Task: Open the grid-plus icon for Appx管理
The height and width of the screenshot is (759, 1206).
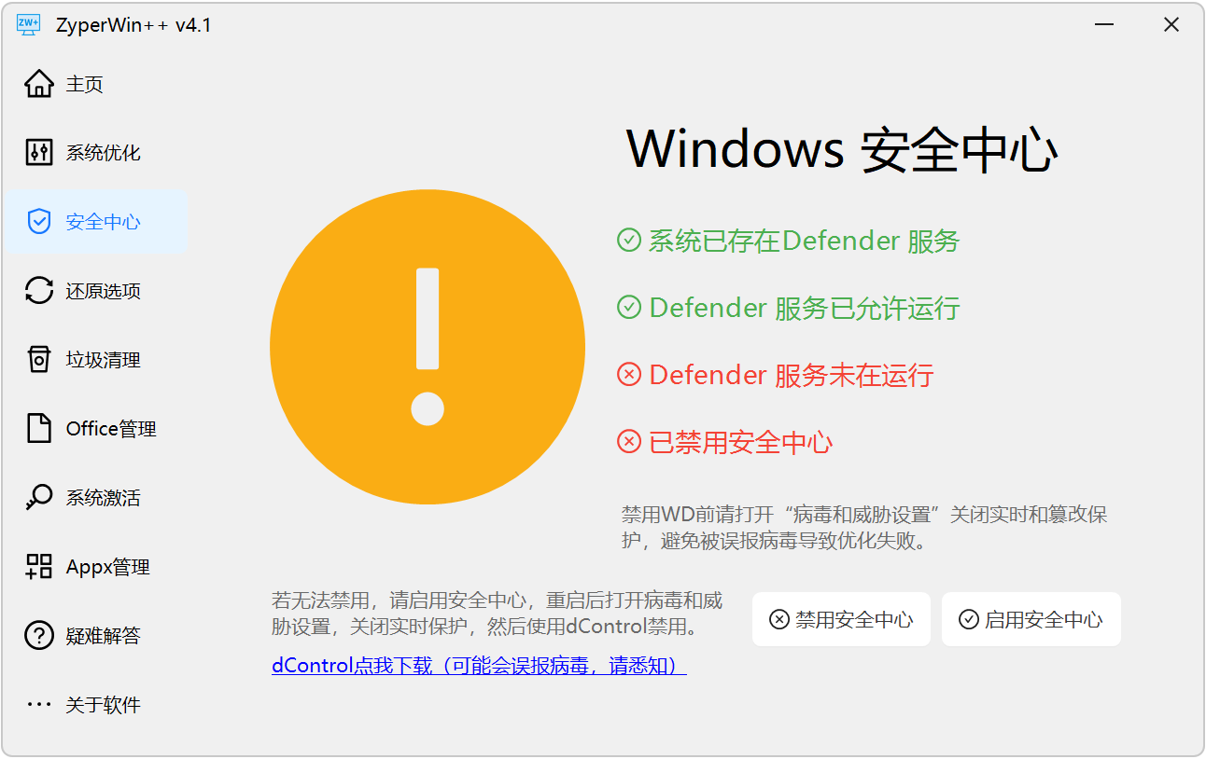Action: click(39, 567)
